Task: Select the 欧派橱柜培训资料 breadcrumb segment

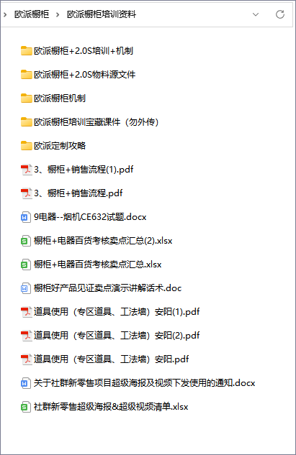Action: coord(102,14)
